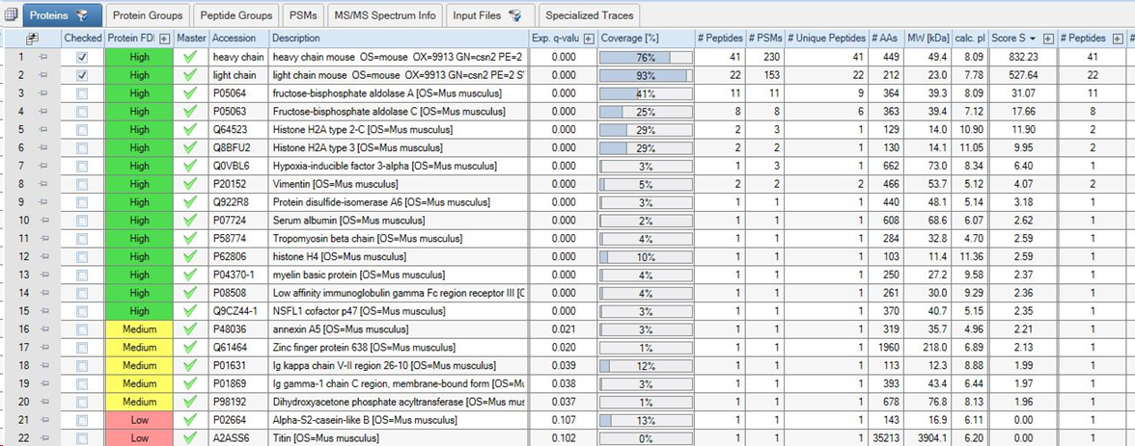
Task: Sort by the # AAs column header
Action: 884,38
